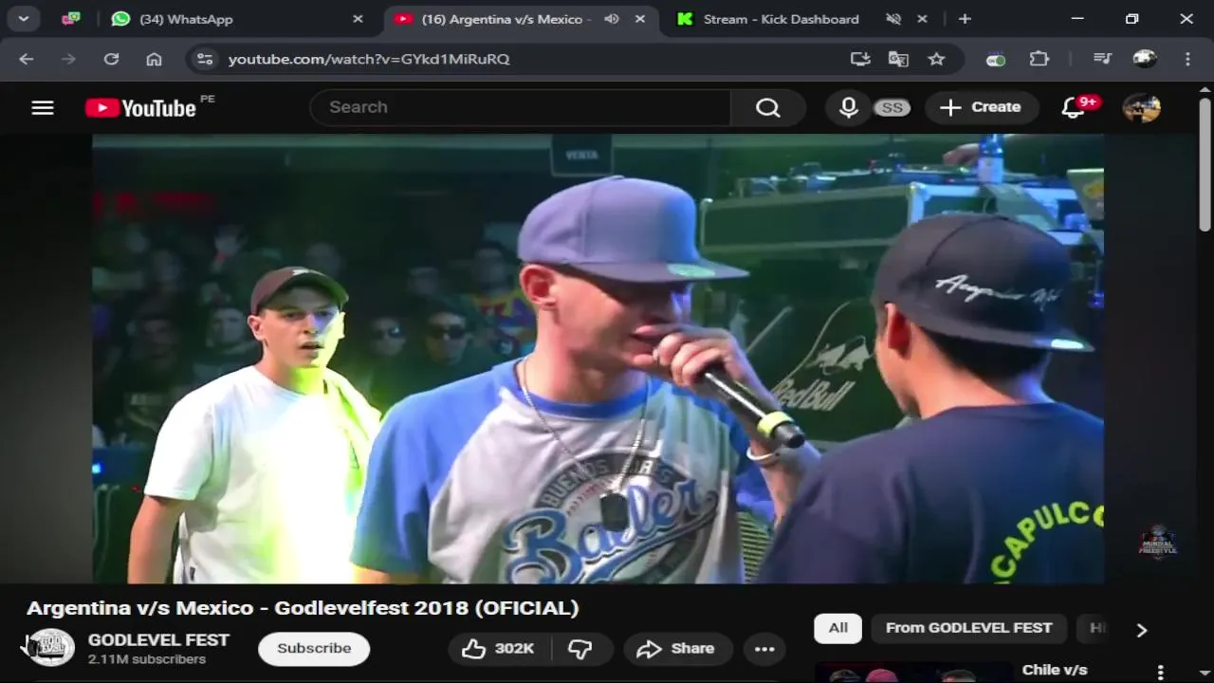Unmute the Kick Dashboard tab audio
Viewport: 1214px width, 683px height.
coord(893,19)
